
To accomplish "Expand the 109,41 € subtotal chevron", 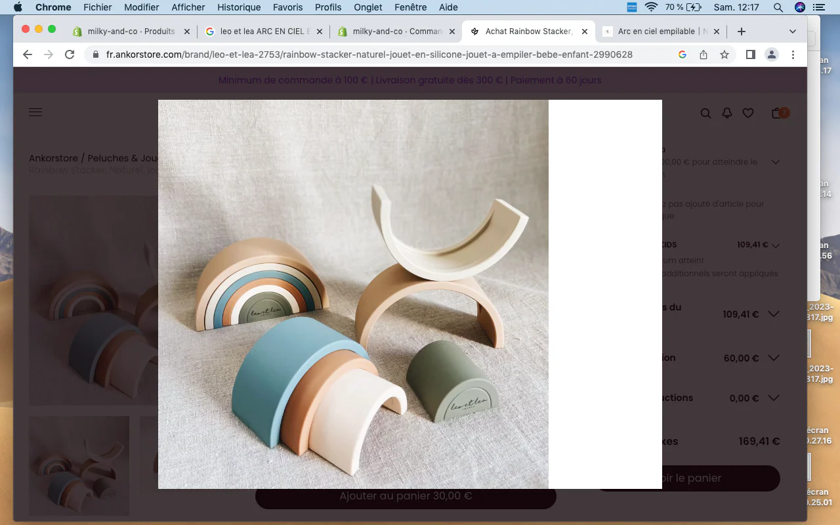I will [x=773, y=314].
